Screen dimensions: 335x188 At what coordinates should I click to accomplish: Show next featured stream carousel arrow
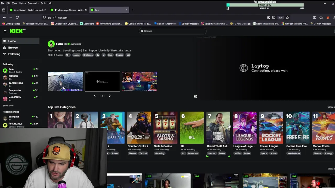coord(110,96)
